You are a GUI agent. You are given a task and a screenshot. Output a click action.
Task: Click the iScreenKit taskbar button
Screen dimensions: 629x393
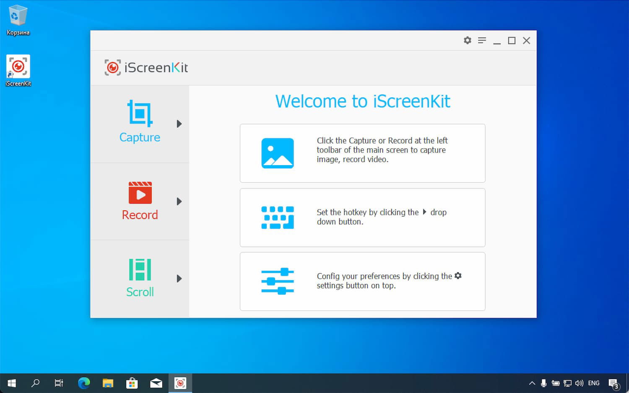[180, 383]
